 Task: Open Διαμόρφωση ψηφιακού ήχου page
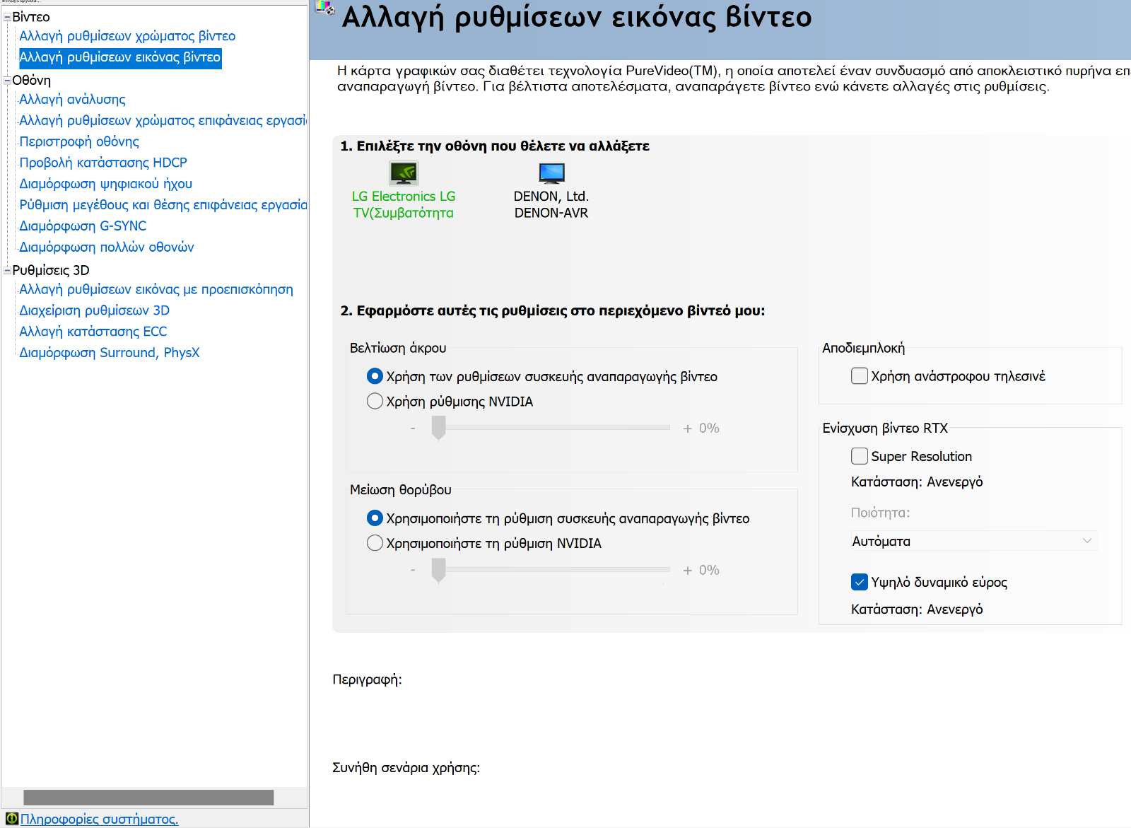click(106, 184)
